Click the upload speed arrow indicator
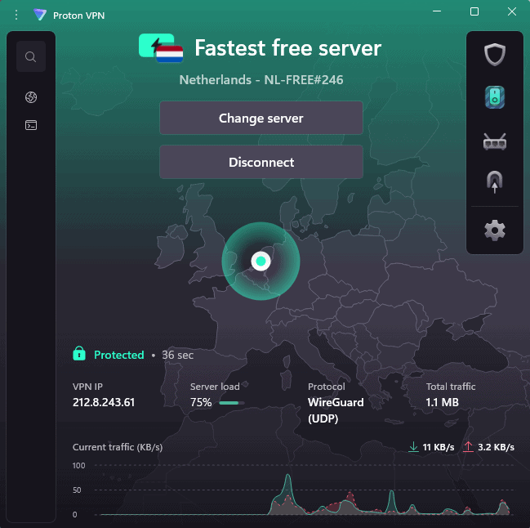Screen dimensions: 530x528 pos(469,447)
